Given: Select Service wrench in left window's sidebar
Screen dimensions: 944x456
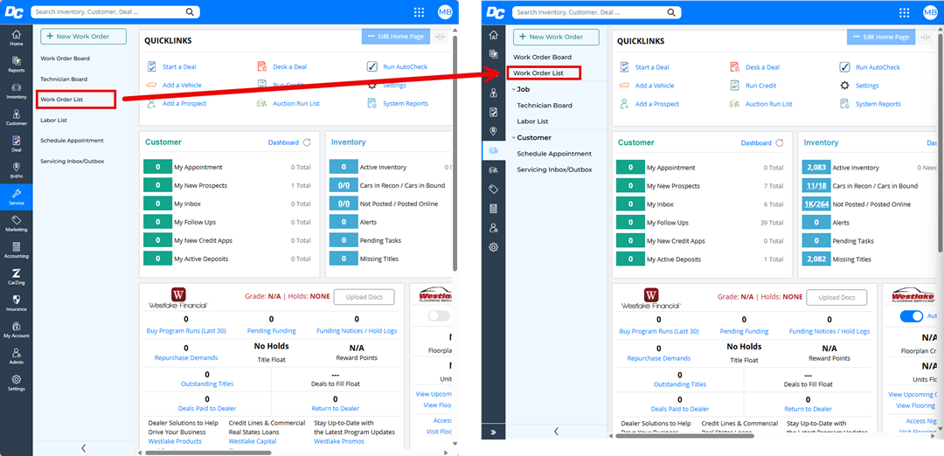Looking at the screenshot, I should [17, 197].
